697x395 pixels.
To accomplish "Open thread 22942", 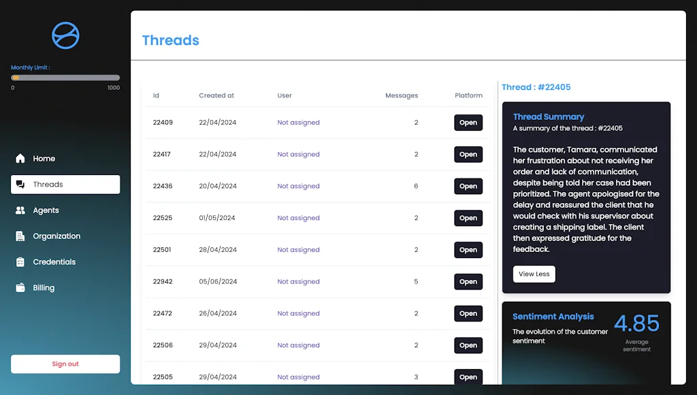I will click(468, 281).
